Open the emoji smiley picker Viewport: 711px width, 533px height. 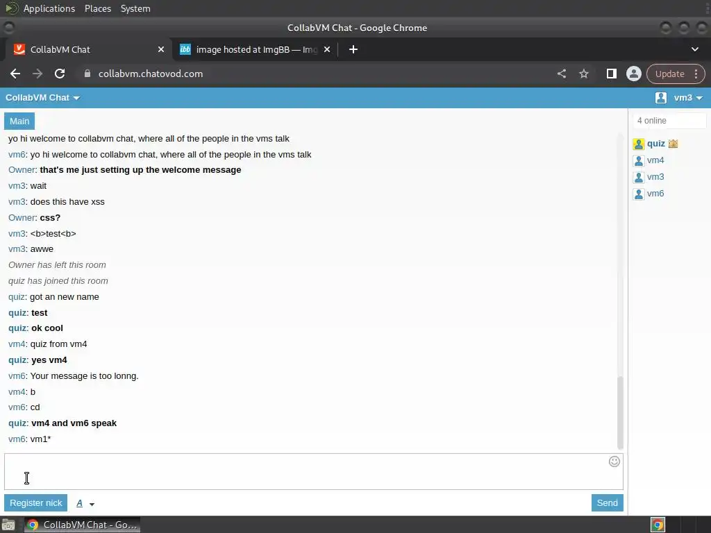tap(614, 462)
